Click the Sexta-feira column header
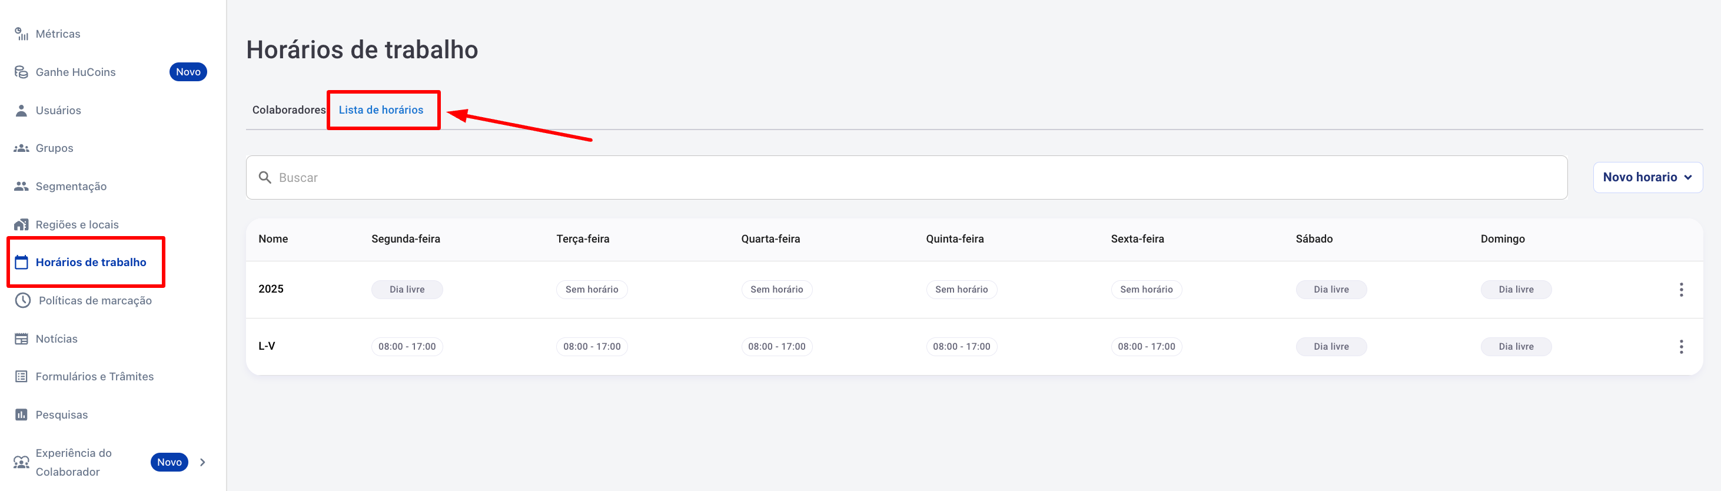1721x491 pixels. point(1137,239)
